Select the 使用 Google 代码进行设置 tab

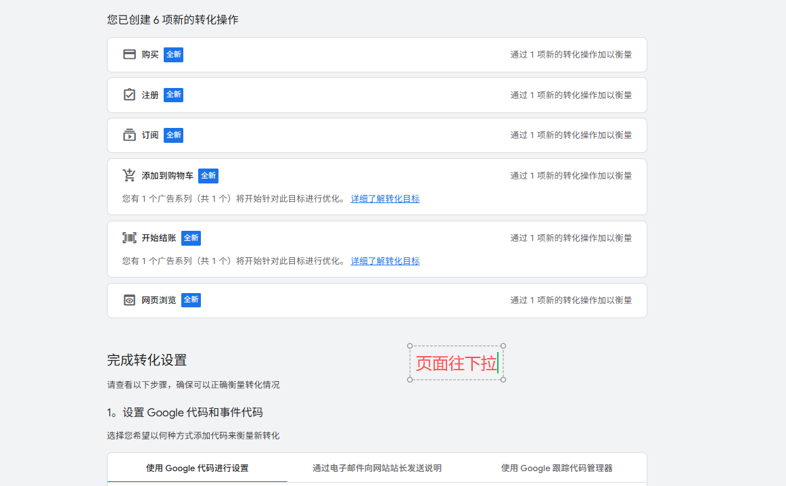tap(198, 468)
